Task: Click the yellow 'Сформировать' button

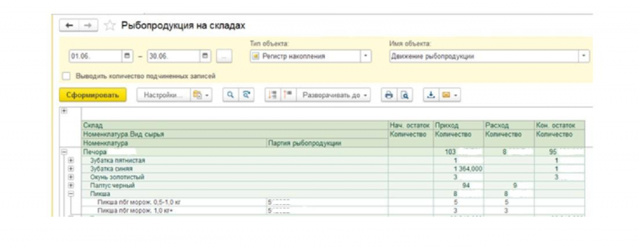Action: (93, 95)
